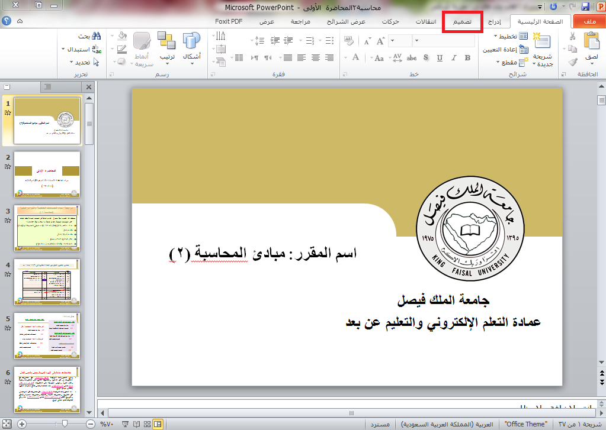Start Slide Show from status bar
The width and height of the screenshot is (606, 430).
[125, 424]
